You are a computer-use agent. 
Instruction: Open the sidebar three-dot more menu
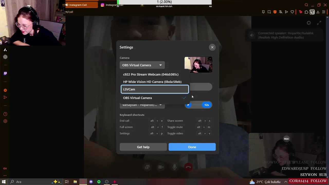click(5, 175)
